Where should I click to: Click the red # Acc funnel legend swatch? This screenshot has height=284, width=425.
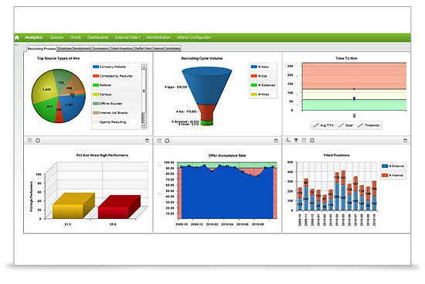tap(254, 76)
